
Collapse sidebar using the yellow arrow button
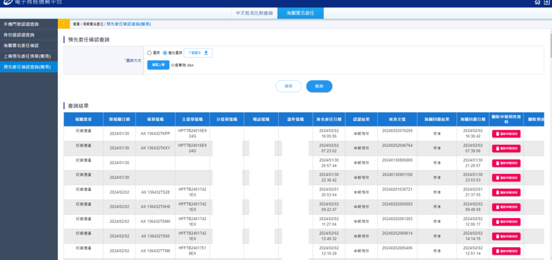click(x=64, y=24)
